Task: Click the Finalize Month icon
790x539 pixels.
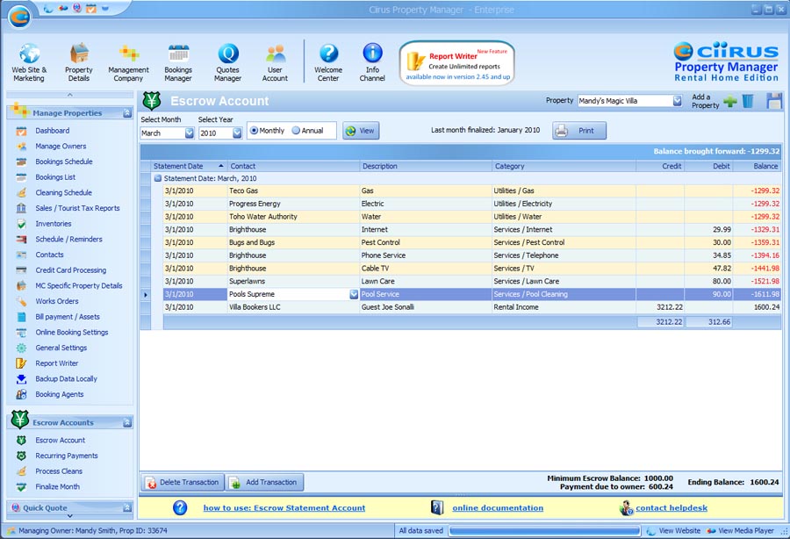Action: pos(21,487)
